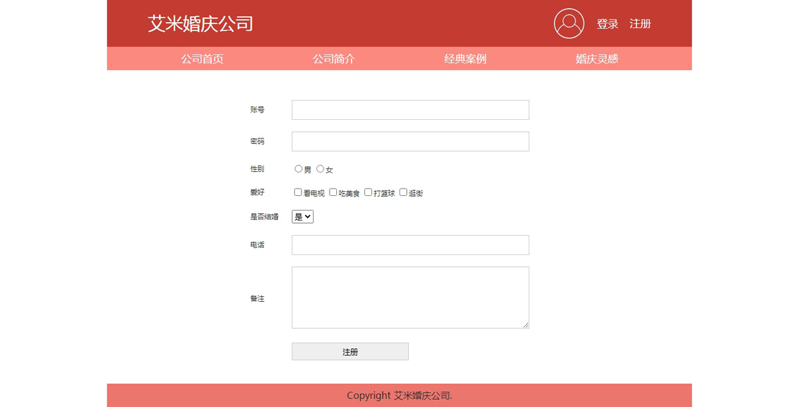This screenshot has width=799, height=407.
Task: Open the 登录 login link
Action: 607,24
